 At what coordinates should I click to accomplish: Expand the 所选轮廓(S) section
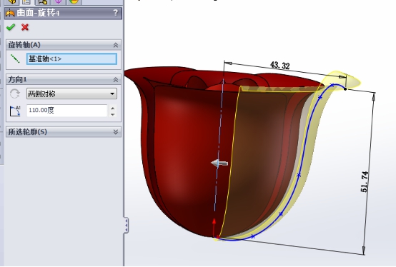[116, 132]
